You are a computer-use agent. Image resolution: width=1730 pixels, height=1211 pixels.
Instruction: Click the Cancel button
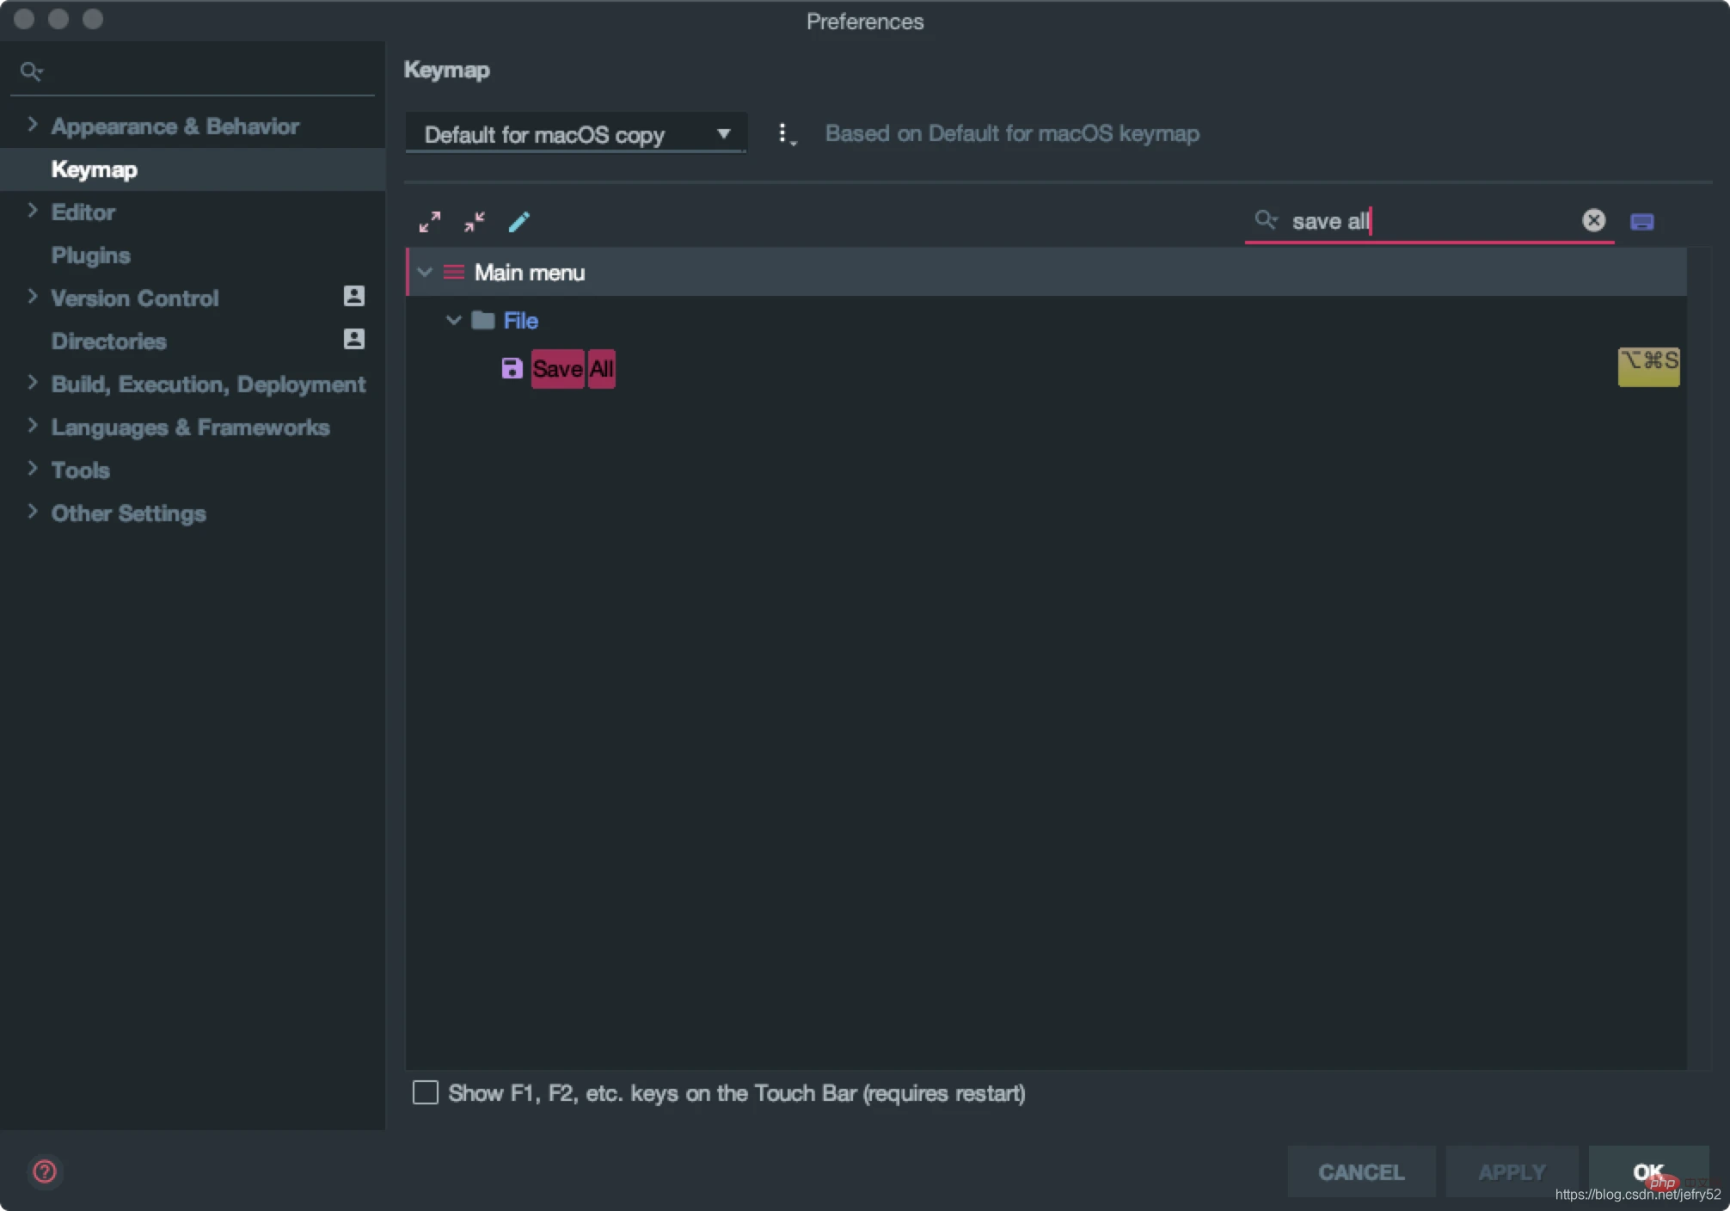(1360, 1172)
